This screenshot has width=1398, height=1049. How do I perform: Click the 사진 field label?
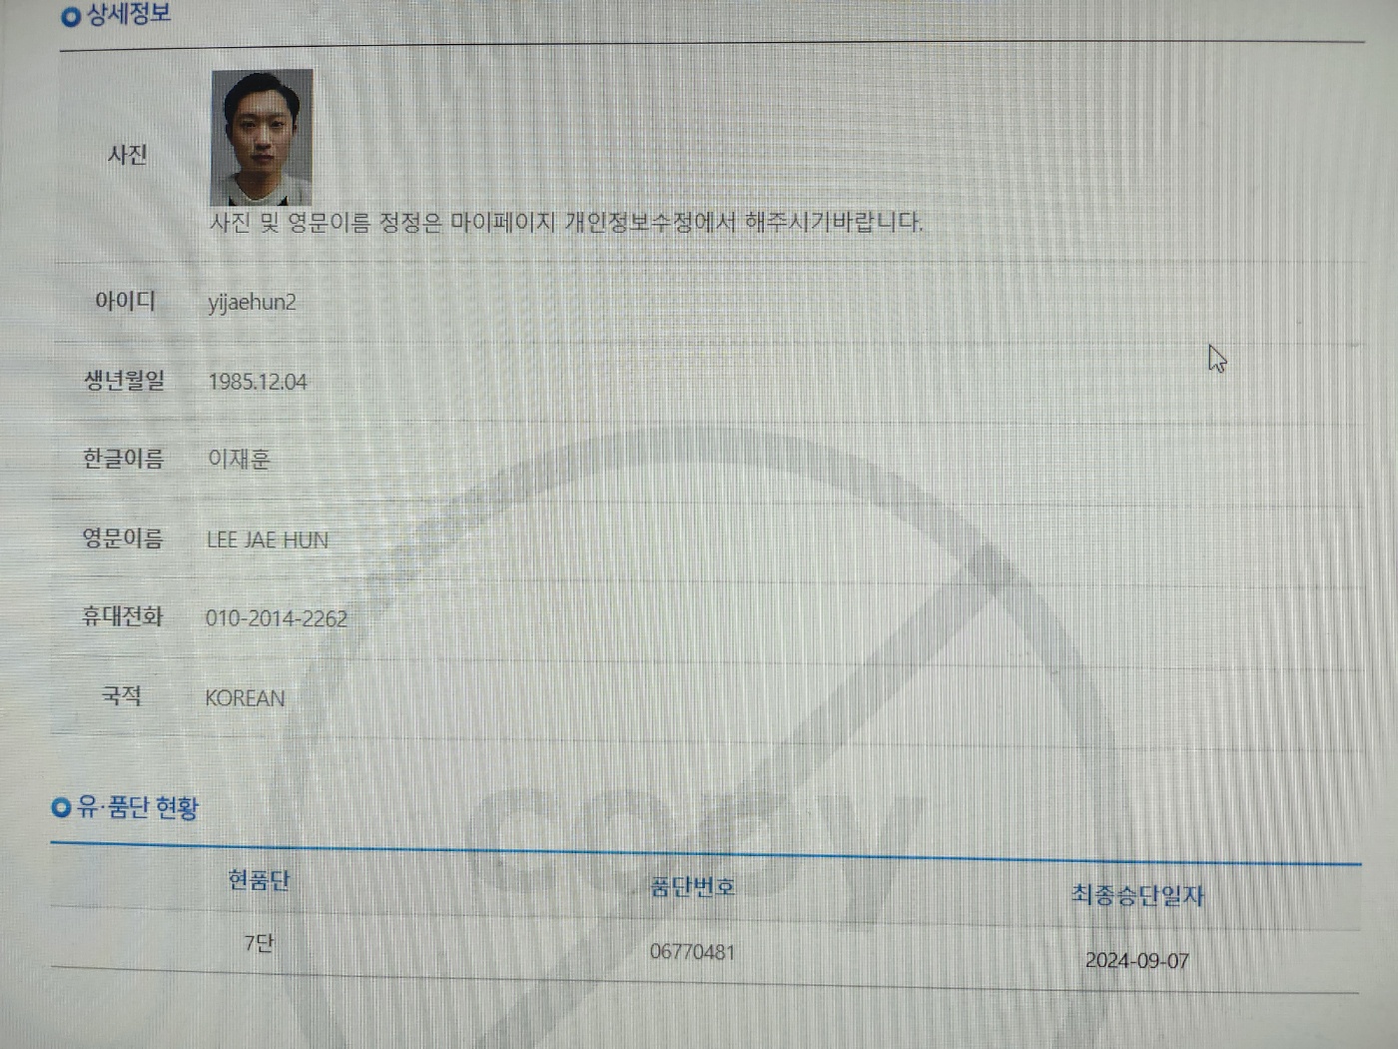click(128, 155)
